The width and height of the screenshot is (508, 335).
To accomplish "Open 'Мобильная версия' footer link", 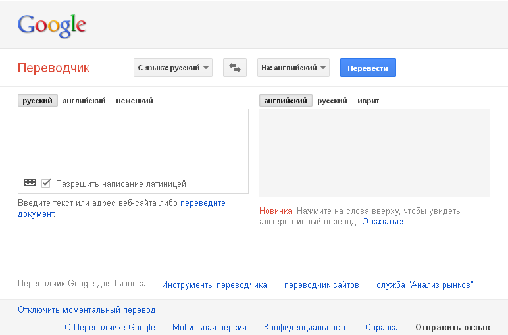I will click(209, 328).
